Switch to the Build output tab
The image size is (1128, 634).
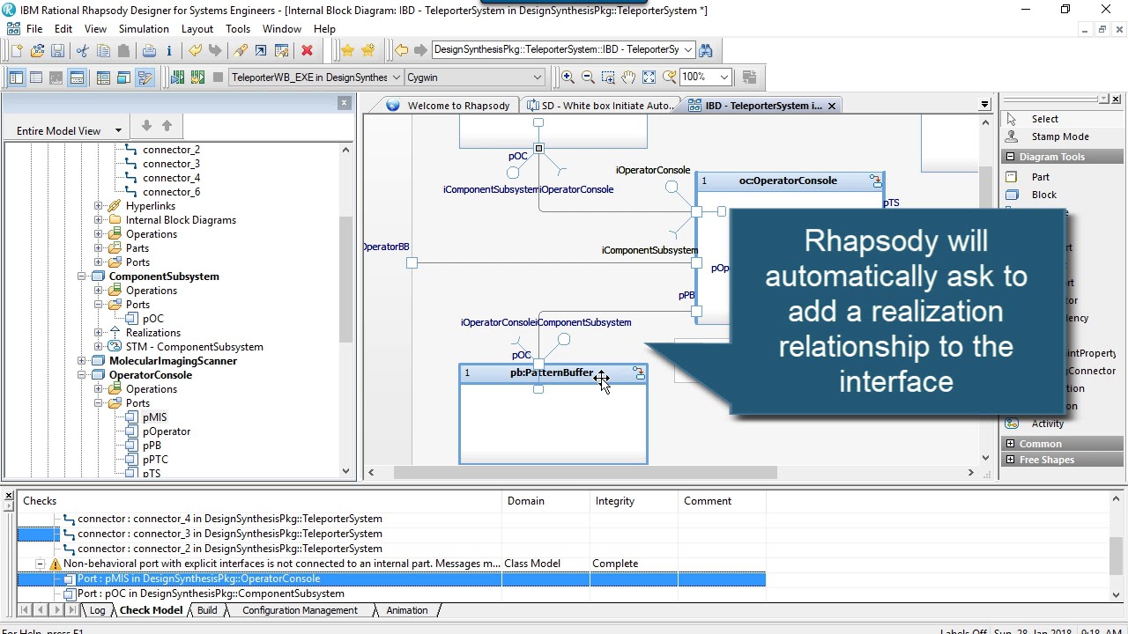tap(207, 610)
